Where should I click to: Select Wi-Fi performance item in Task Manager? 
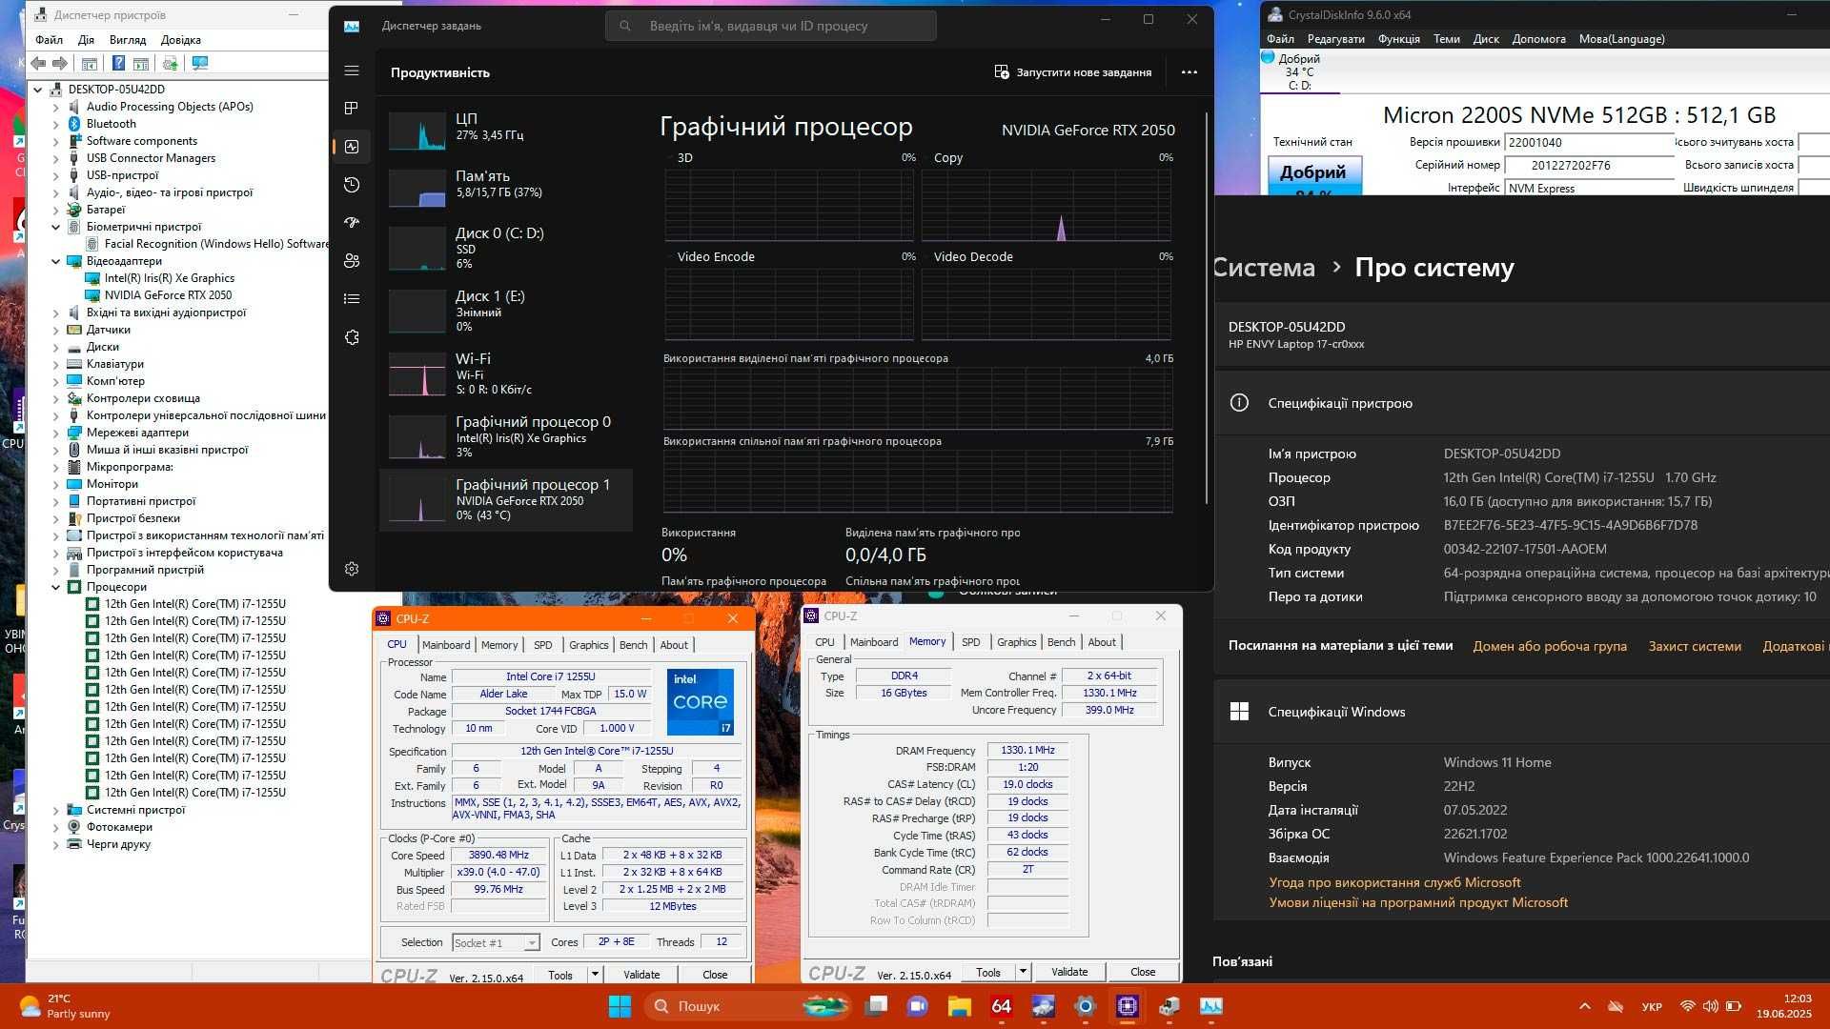click(x=506, y=373)
